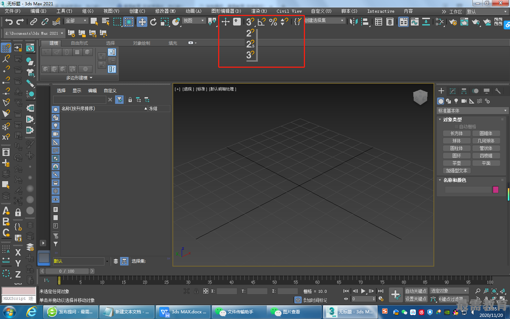Open the magenta object color swatch

coord(495,190)
